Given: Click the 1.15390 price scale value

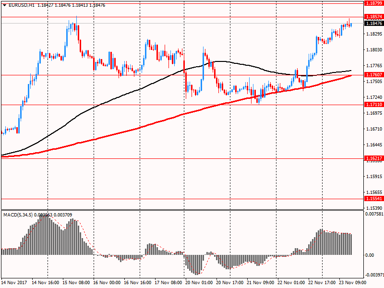Looking at the screenshot, I should [x=374, y=208].
